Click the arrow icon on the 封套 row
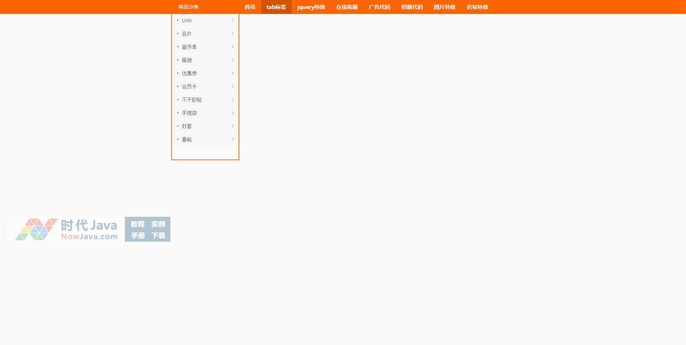 [233, 126]
